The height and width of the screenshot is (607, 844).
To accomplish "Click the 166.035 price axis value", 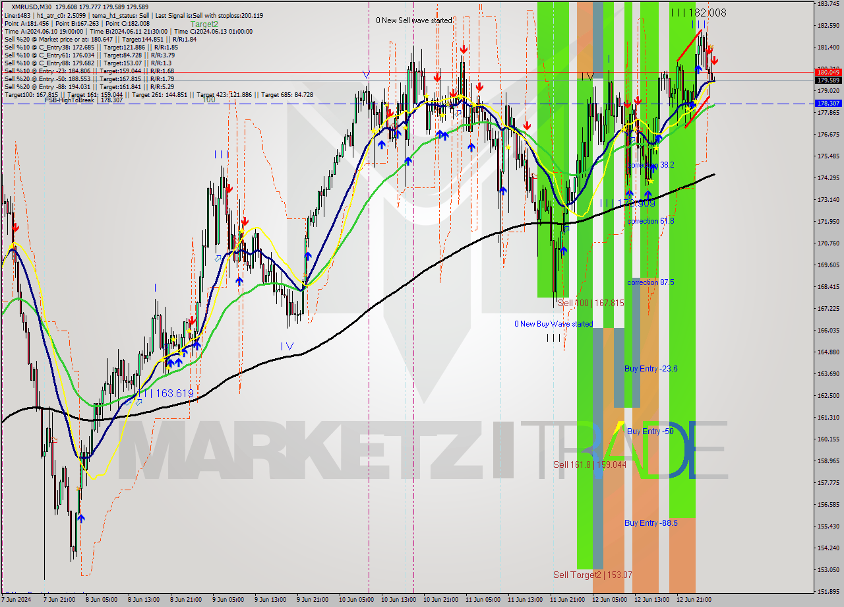I will (828, 330).
